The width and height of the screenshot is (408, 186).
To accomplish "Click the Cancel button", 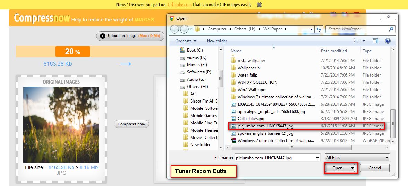I will (x=375, y=168).
